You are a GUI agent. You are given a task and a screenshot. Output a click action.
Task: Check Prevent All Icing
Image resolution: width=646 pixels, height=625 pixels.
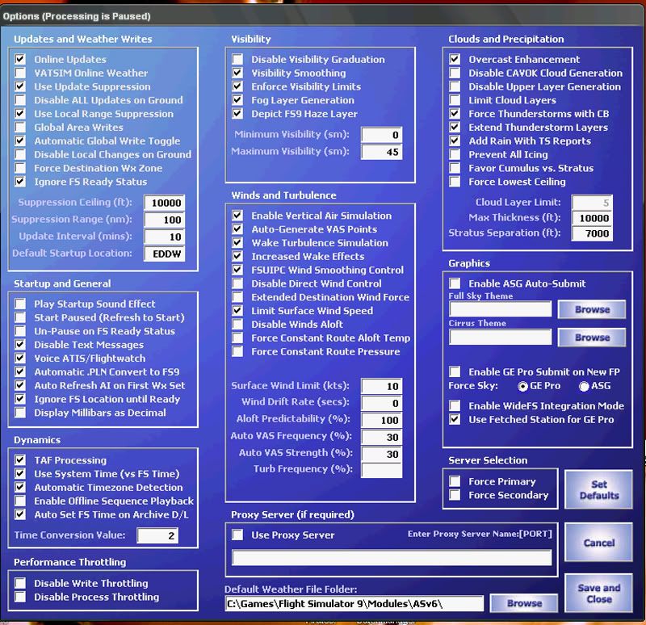coord(455,154)
